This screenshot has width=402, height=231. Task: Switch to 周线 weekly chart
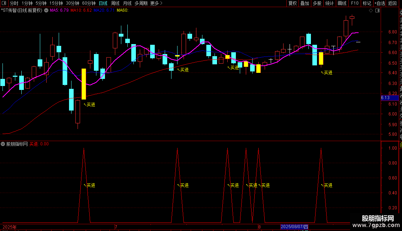point(115,3)
